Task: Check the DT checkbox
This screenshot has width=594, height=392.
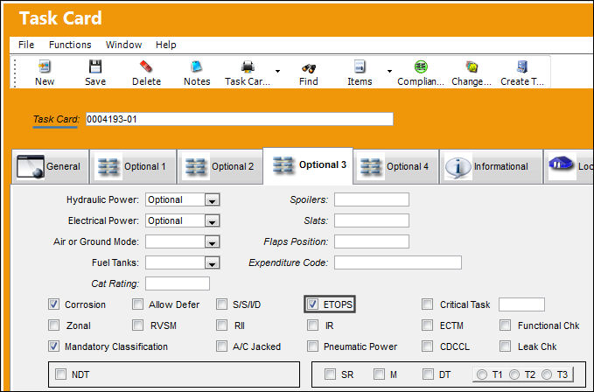Action: click(428, 374)
